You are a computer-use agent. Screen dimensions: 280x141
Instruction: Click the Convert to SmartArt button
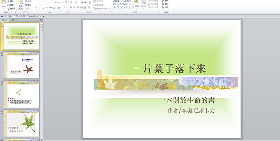click(x=102, y=9)
